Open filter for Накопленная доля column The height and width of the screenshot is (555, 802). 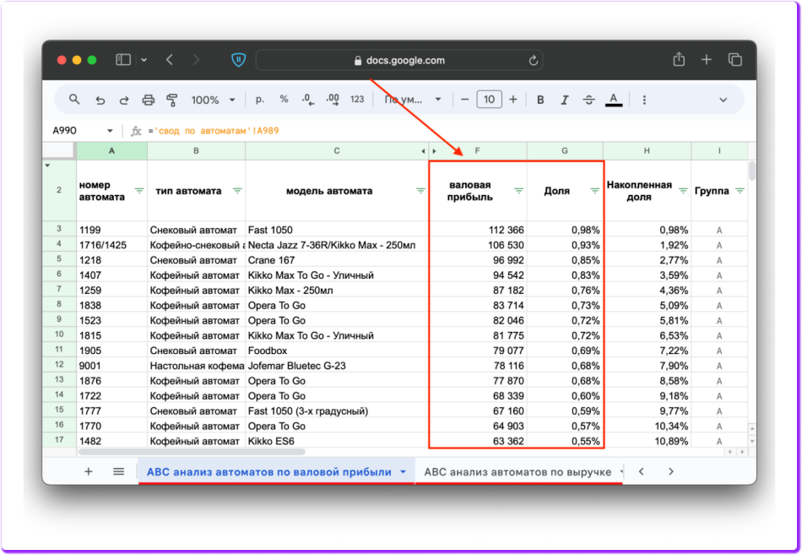click(683, 191)
